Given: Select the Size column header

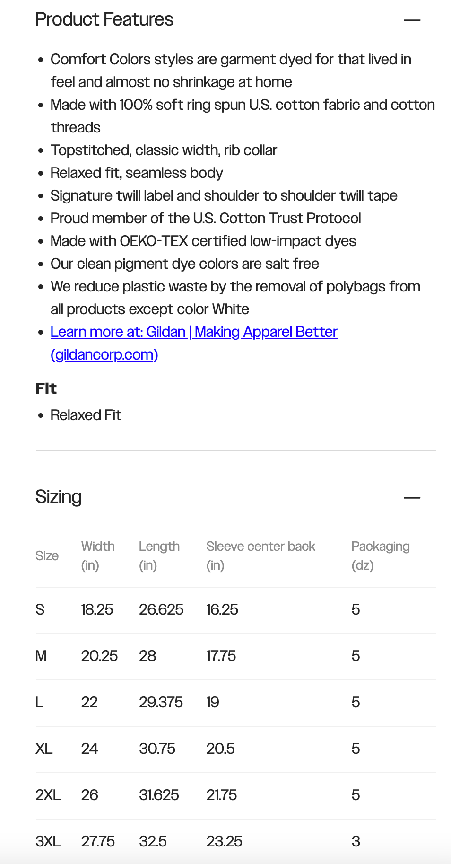Looking at the screenshot, I should [x=47, y=556].
